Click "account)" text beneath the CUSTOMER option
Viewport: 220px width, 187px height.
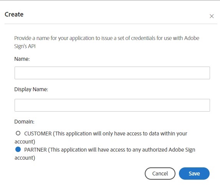click(x=25, y=142)
